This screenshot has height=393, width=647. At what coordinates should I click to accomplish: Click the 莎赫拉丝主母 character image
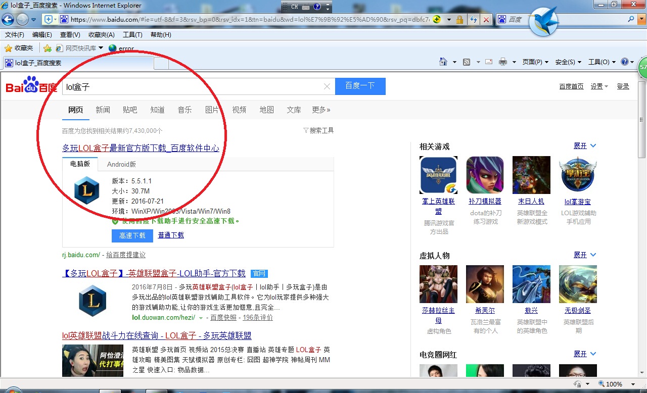438,284
